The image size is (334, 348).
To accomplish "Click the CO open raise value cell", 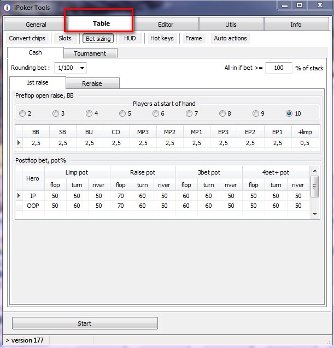I will [116, 143].
